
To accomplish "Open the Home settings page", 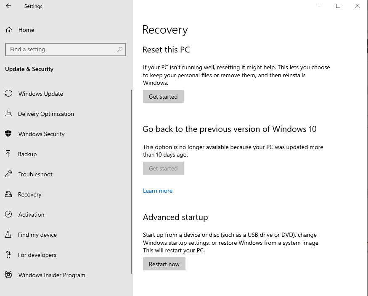I will coord(26,30).
